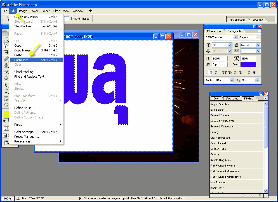Open the Character palette flyout menu arrow

259,31
